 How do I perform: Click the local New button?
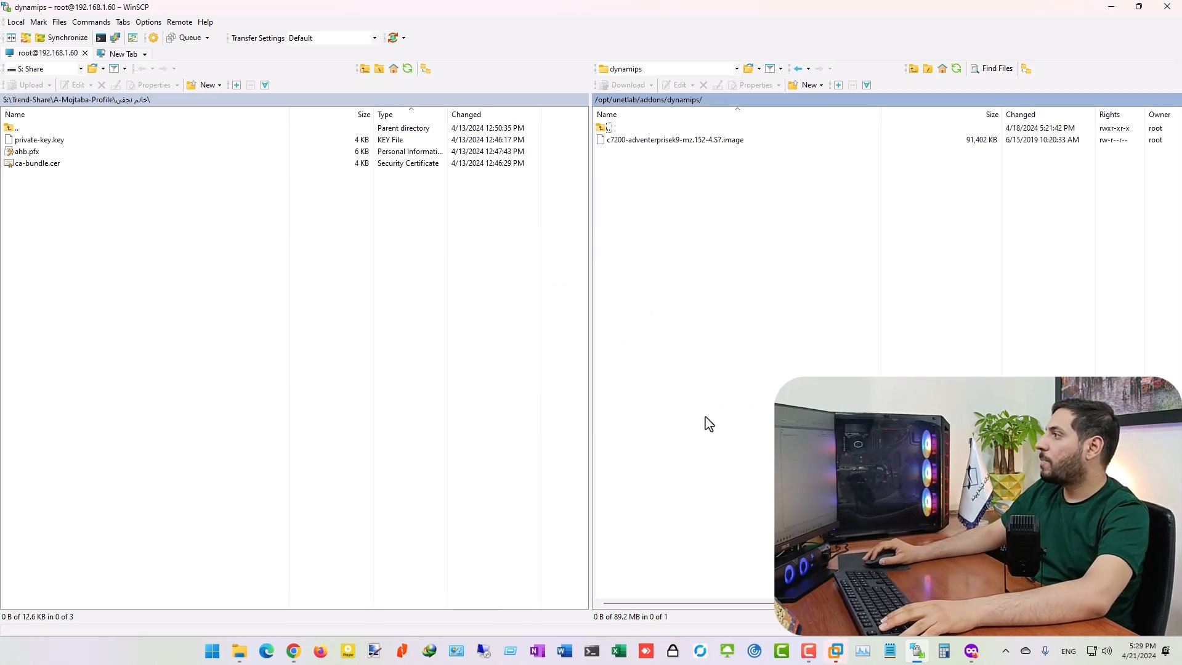tap(201, 85)
